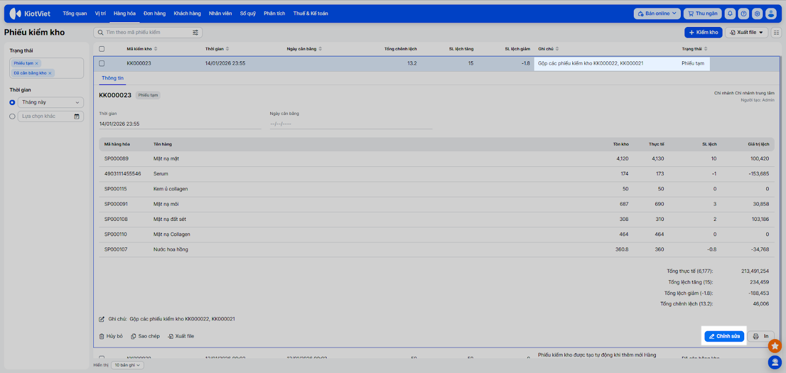Sort by 'Ngày cân bằng' column
Image resolution: width=786 pixels, height=373 pixels.
coord(320,49)
